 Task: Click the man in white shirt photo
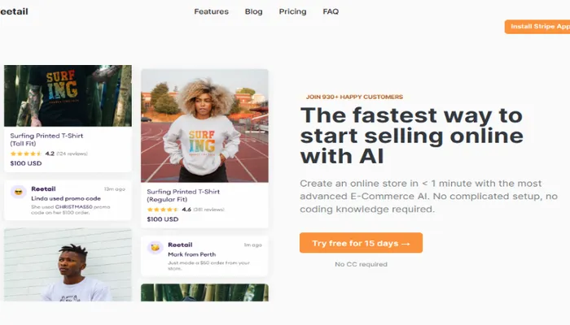click(x=68, y=264)
